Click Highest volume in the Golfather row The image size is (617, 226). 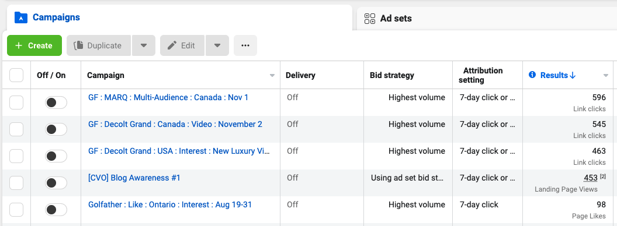point(417,205)
